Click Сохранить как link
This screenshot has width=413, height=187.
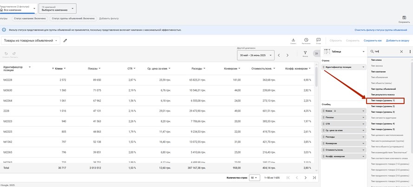pyautogui.click(x=373, y=40)
